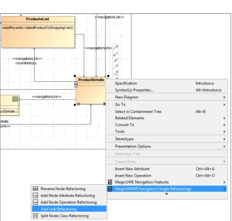Click the addRecentlyVisitedProductToShoppingCart() operation

[38, 28]
